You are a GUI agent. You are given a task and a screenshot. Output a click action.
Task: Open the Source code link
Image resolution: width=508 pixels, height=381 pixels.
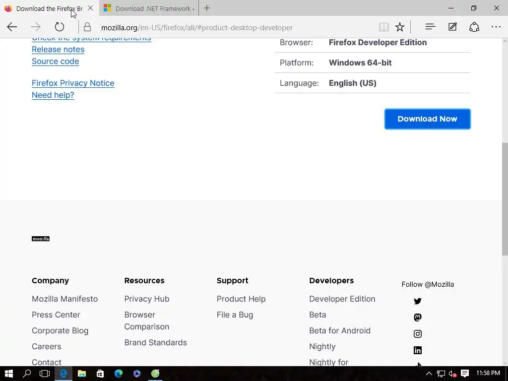pyautogui.click(x=56, y=62)
